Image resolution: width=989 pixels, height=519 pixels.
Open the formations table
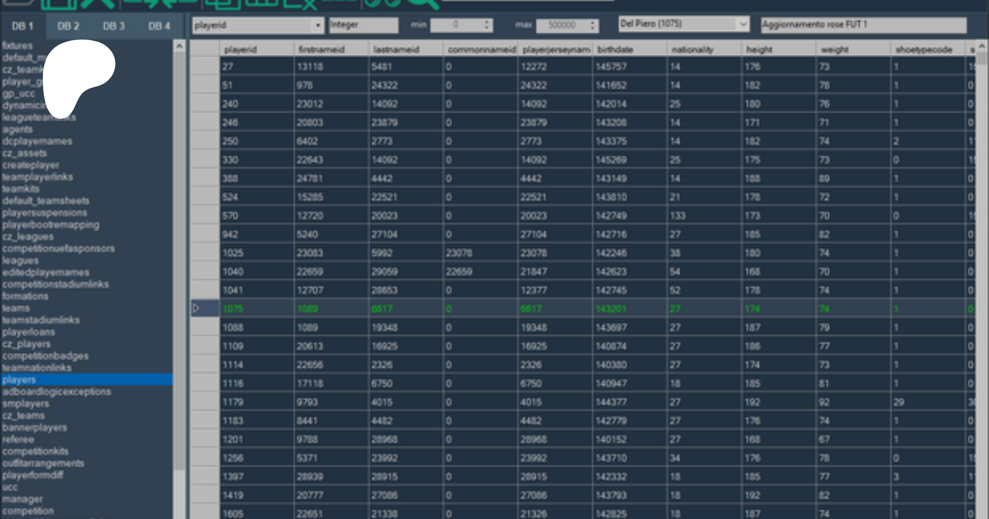[x=25, y=296]
